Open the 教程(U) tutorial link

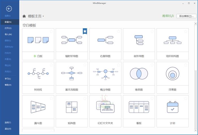(168, 16)
